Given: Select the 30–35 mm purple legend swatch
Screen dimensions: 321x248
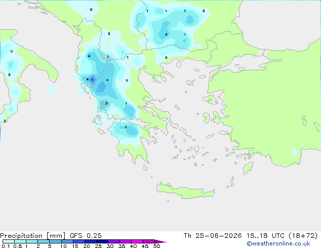Looking at the screenshot, I should coord(113,241).
